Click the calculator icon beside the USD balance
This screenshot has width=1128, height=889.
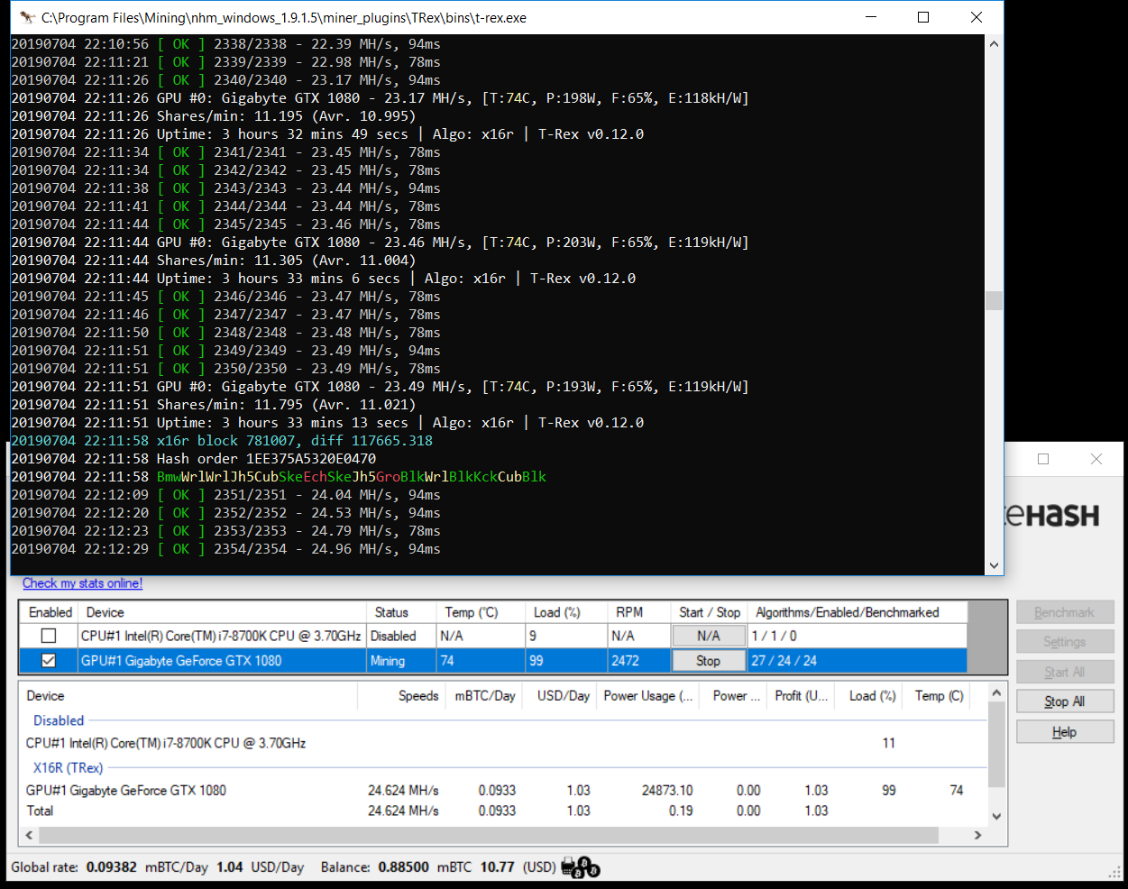coord(567,866)
